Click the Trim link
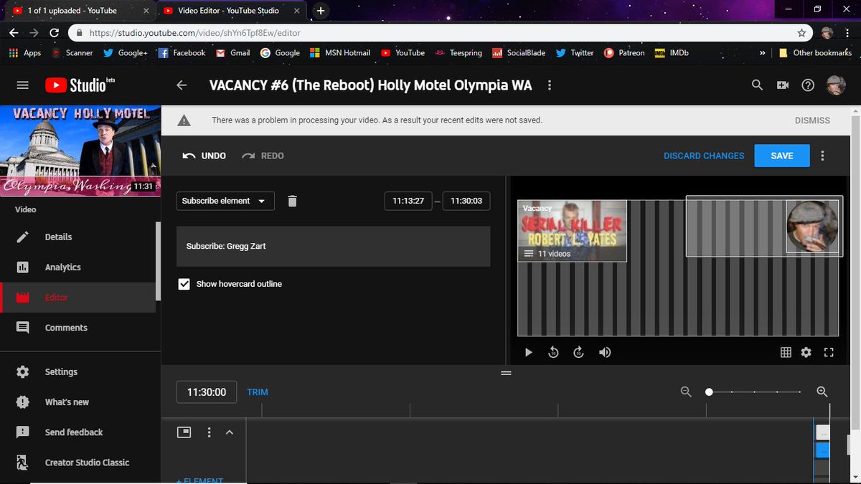This screenshot has width=861, height=484. tap(258, 392)
